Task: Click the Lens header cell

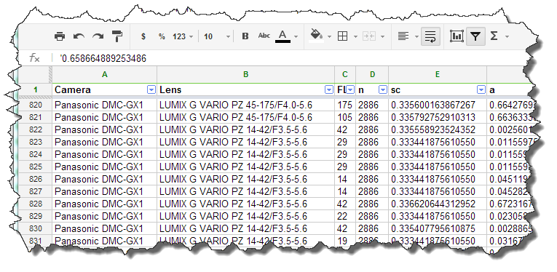Action: click(x=246, y=90)
